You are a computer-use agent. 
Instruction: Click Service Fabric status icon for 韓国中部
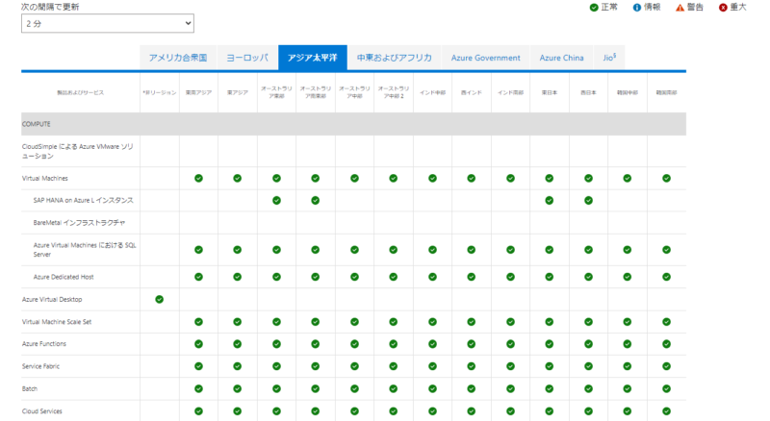tap(628, 366)
